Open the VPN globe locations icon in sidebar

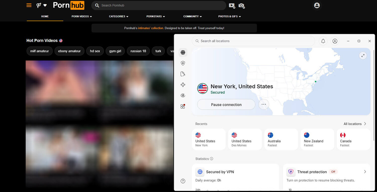(x=183, y=52)
